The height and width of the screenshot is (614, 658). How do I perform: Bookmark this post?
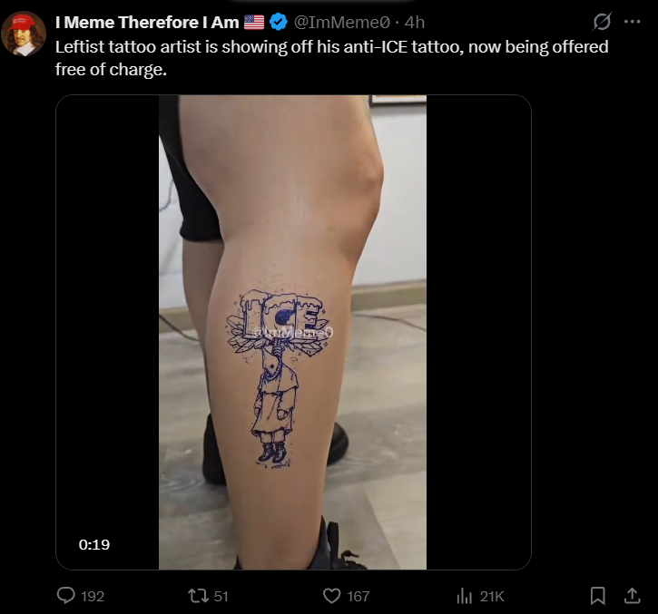point(597,596)
